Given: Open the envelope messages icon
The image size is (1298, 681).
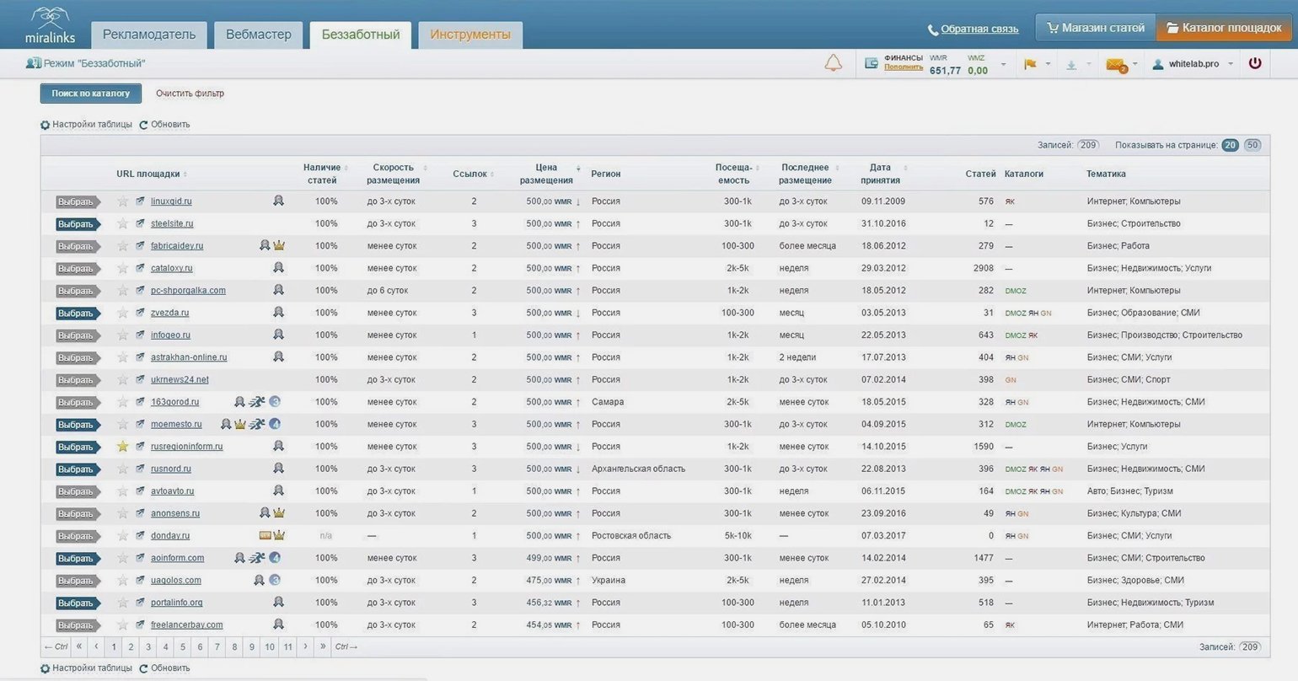Looking at the screenshot, I should (x=1115, y=64).
